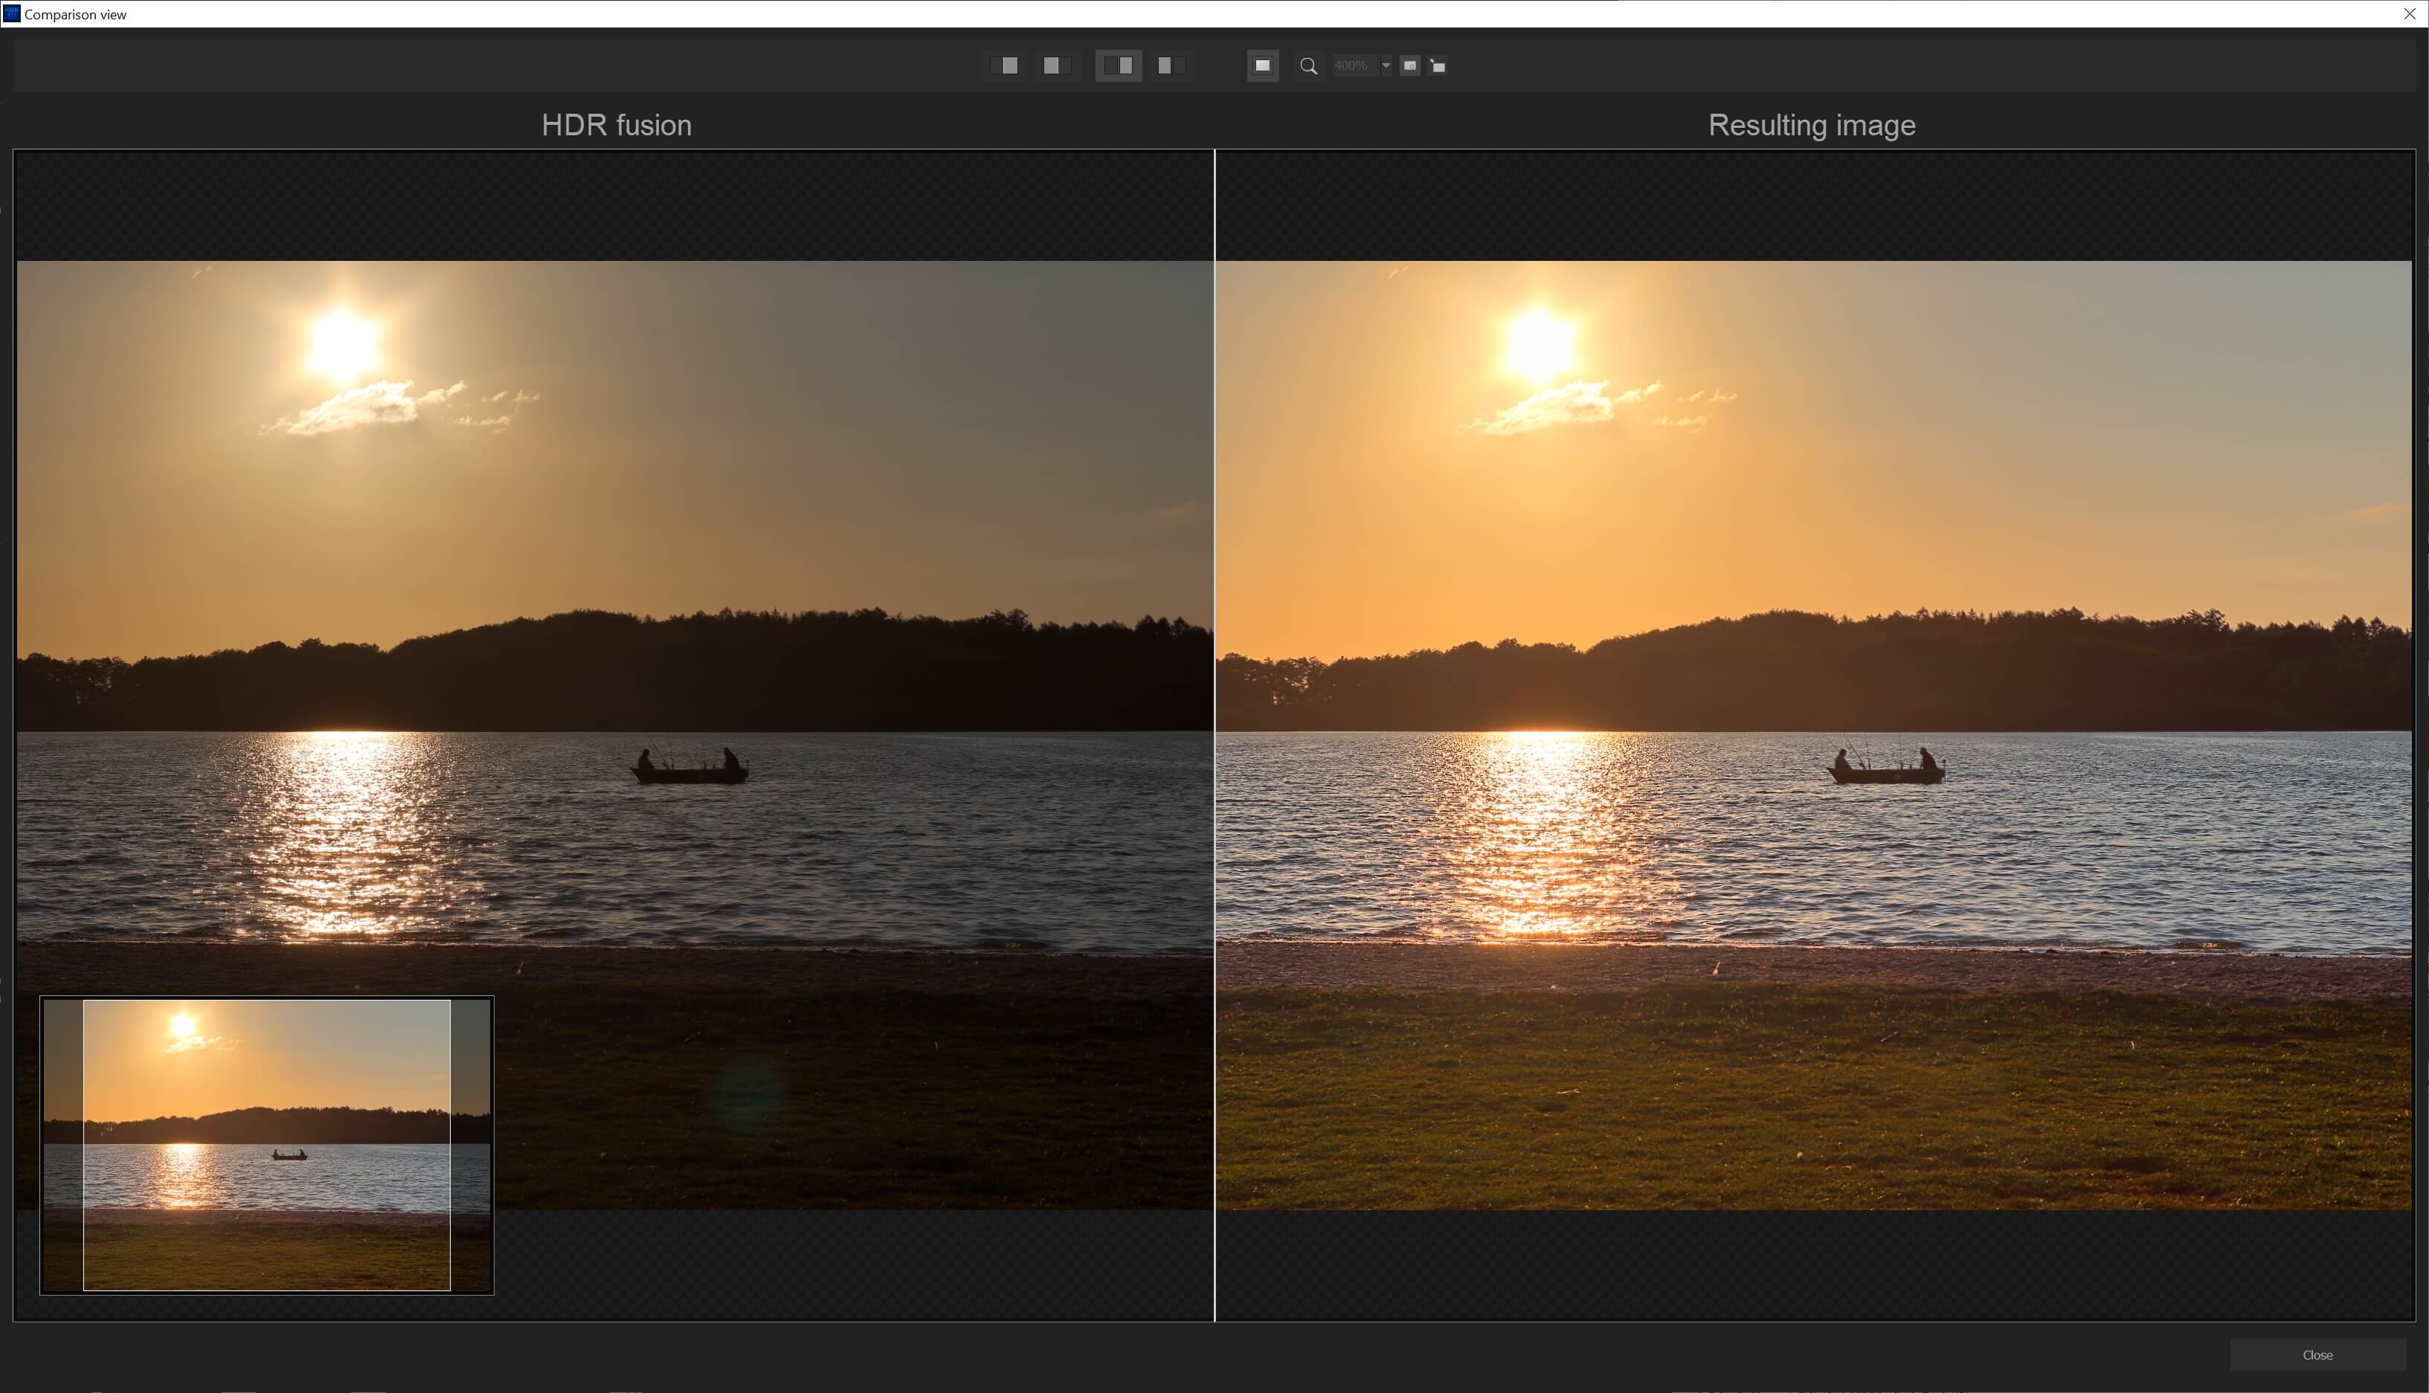
Task: Activate the side-by-side split view icon
Action: [x=1119, y=65]
